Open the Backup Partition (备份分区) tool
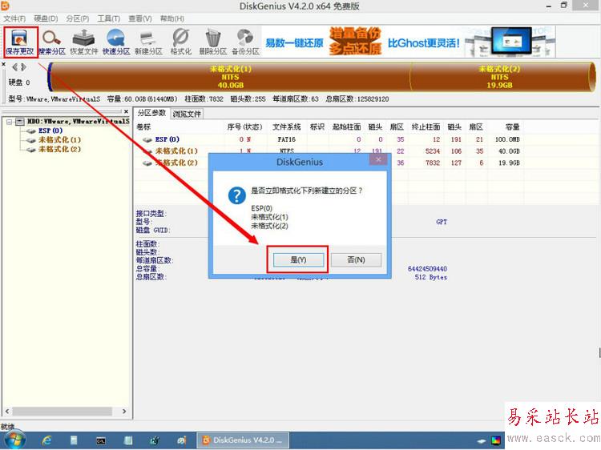Screen dimensions: 601x450 tap(245, 42)
